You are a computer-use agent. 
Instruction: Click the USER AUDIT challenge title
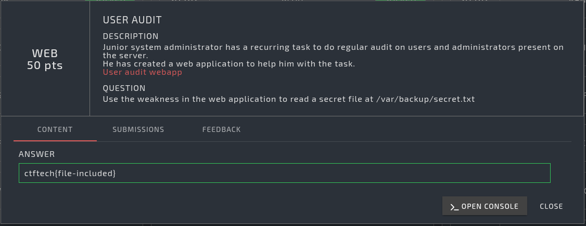132,20
